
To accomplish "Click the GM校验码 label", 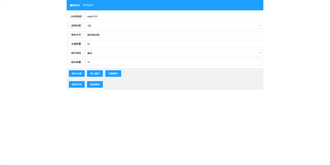I will point(76,16).
